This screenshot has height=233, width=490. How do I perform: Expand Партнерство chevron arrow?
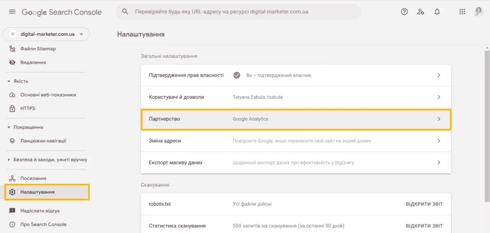(439, 119)
